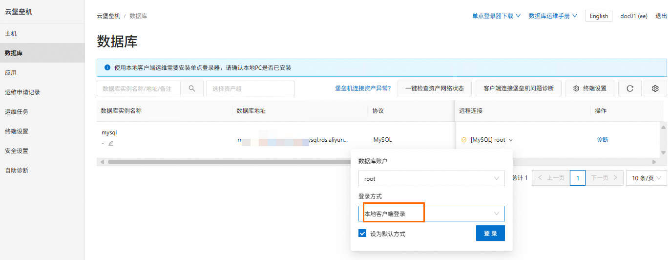
Task: Click 退出 to log out
Action: click(x=661, y=16)
